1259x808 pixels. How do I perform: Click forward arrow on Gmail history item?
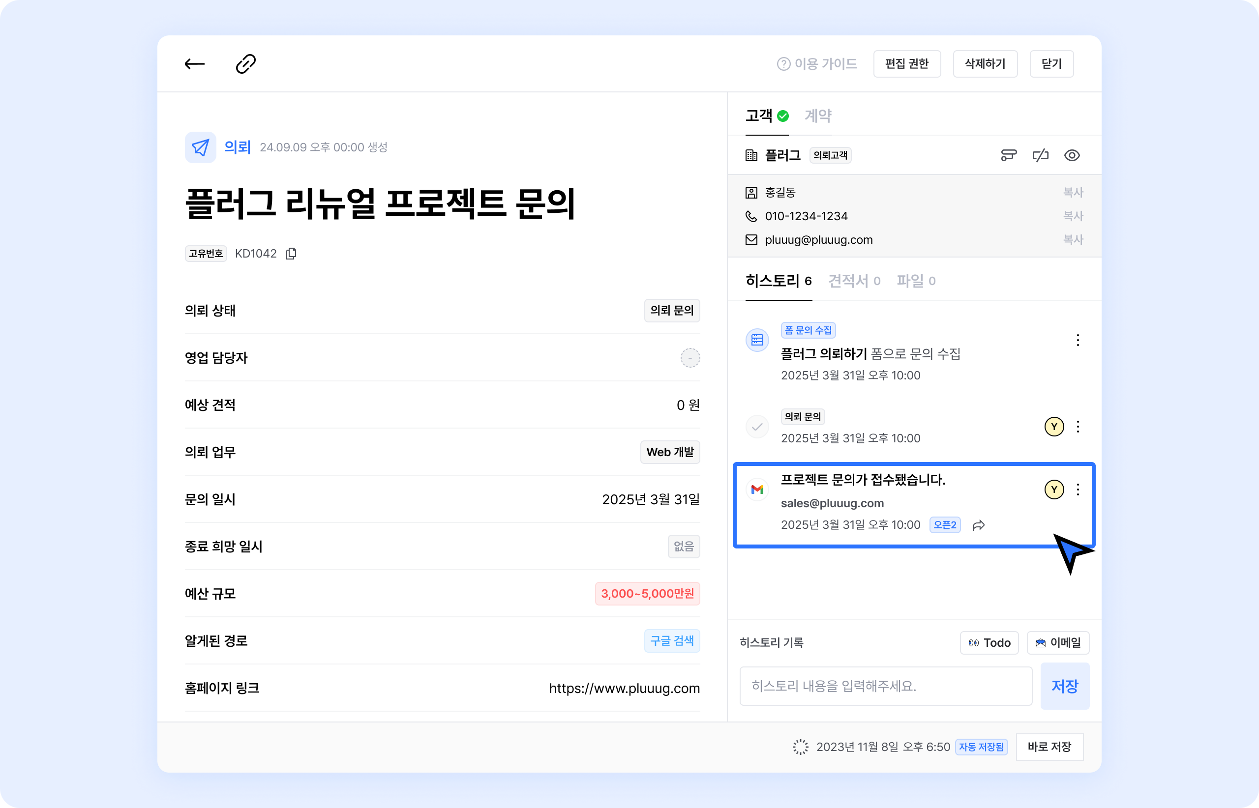[978, 525]
